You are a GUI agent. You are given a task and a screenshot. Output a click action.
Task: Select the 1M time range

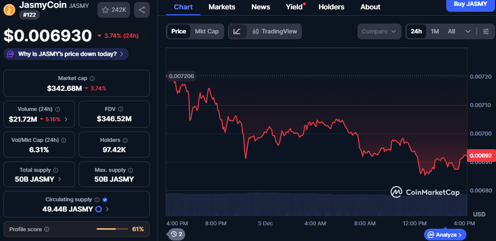(x=435, y=31)
